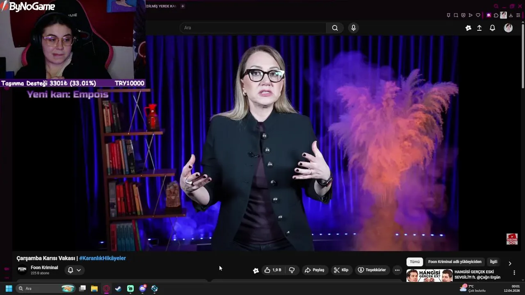The width and height of the screenshot is (525, 295).
Task: Open the Create upload arrow icon
Action: [479, 28]
